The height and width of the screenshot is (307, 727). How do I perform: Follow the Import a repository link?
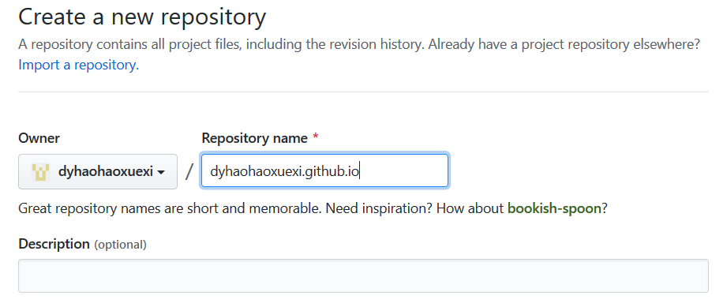78,65
